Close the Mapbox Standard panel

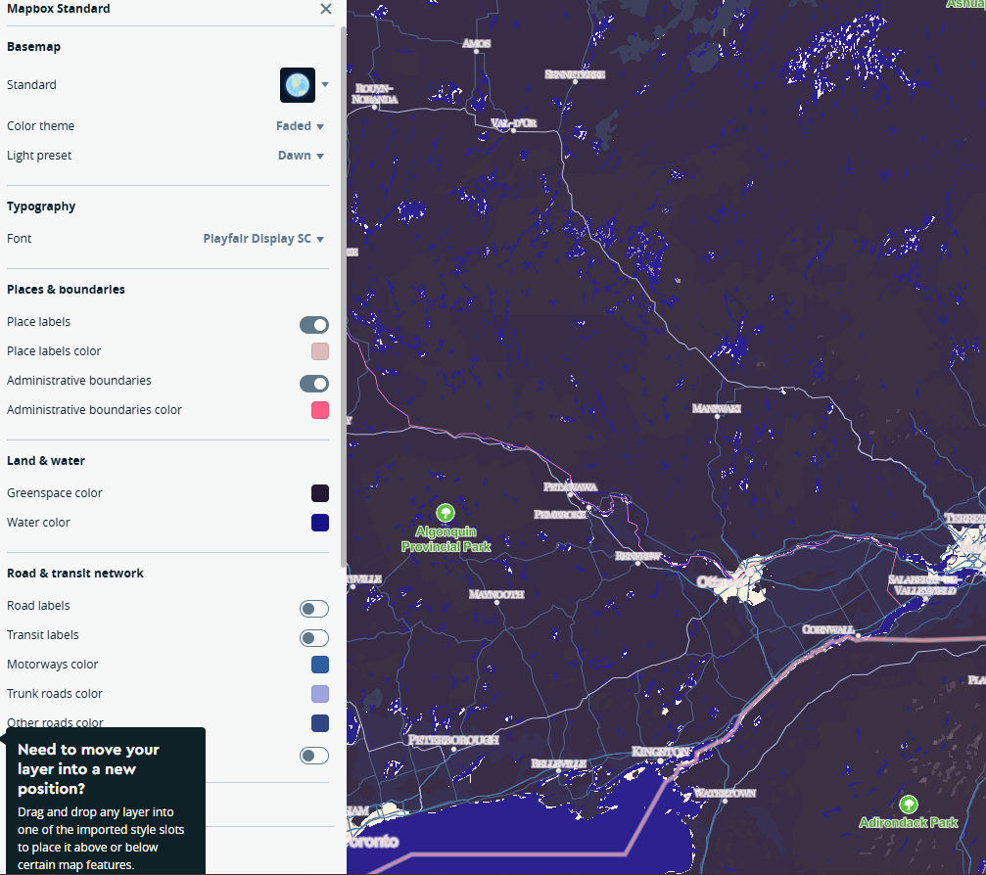[326, 9]
